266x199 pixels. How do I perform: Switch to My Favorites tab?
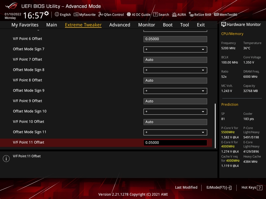point(25,25)
